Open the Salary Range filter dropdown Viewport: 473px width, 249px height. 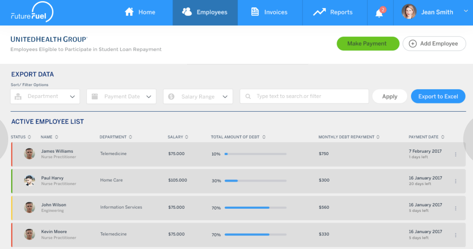198,96
